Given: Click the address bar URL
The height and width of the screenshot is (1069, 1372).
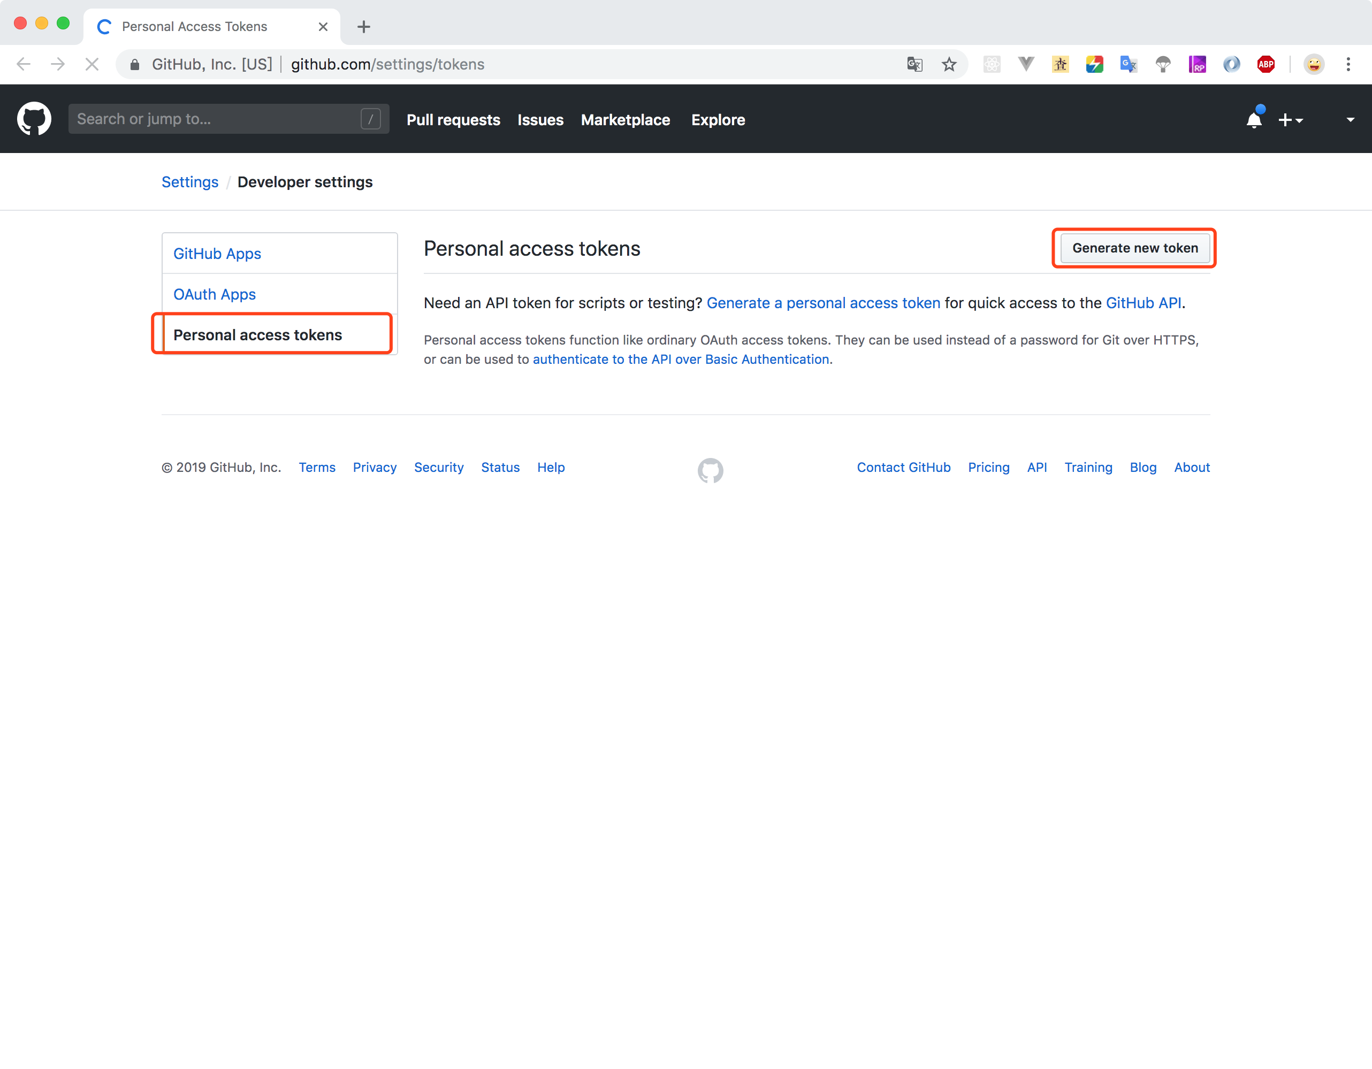Looking at the screenshot, I should [x=387, y=64].
